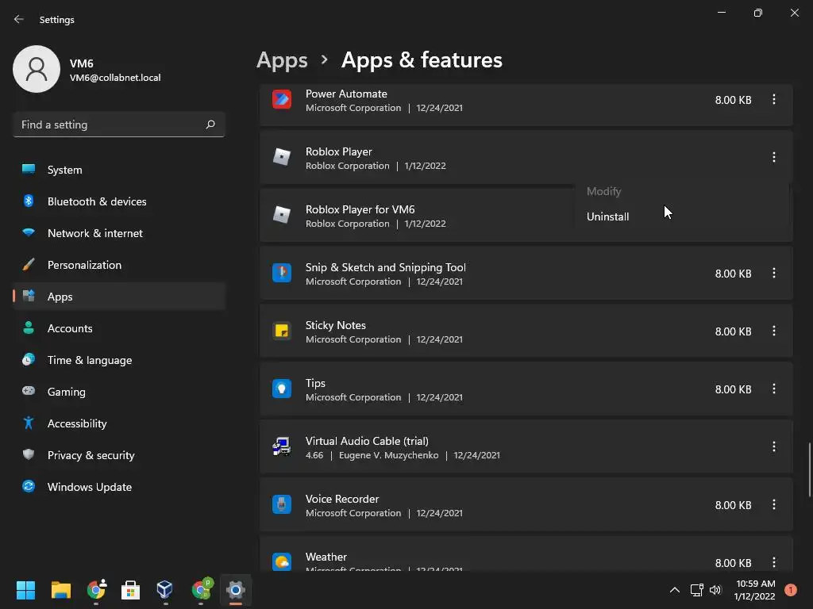Click the Power Automate app icon
813x609 pixels.
pyautogui.click(x=282, y=100)
